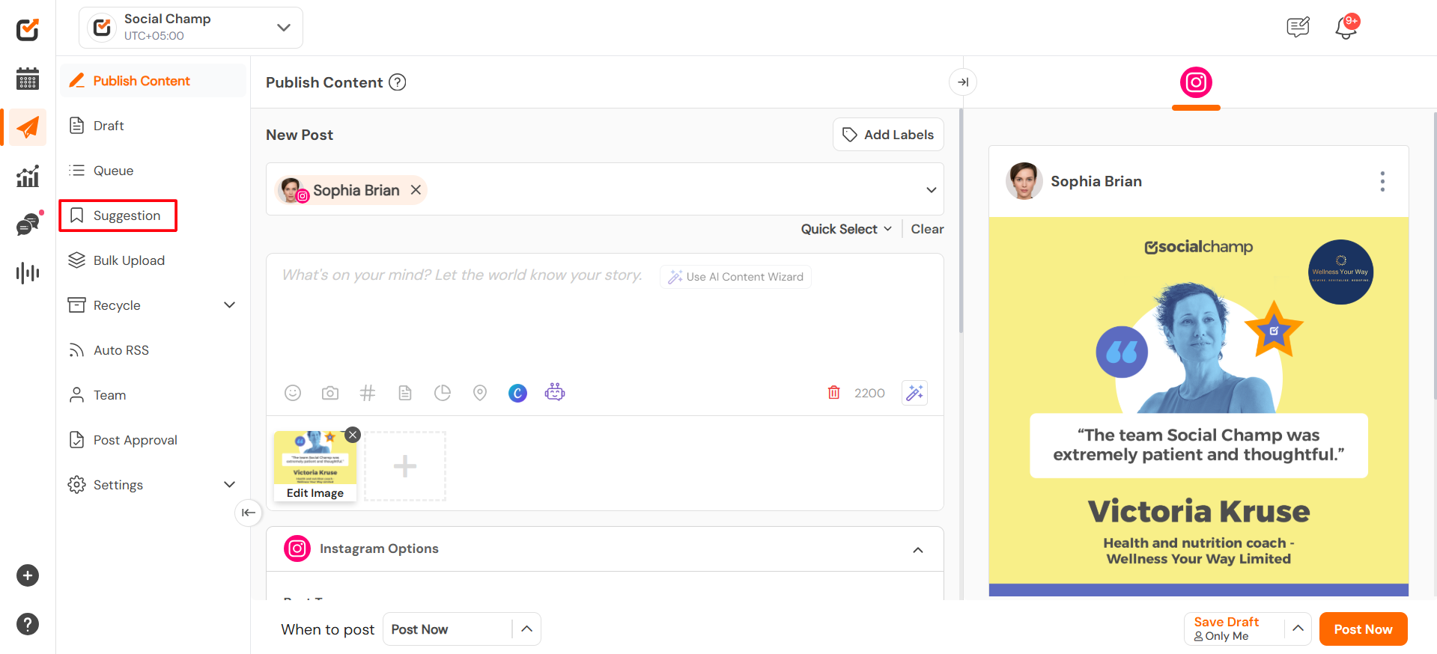Click the Social Champ logo icon
The height and width of the screenshot is (654, 1437).
[x=28, y=29]
